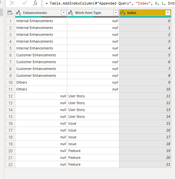Click Index value 15 cell
Screen dimensions: 175x179
[145, 123]
